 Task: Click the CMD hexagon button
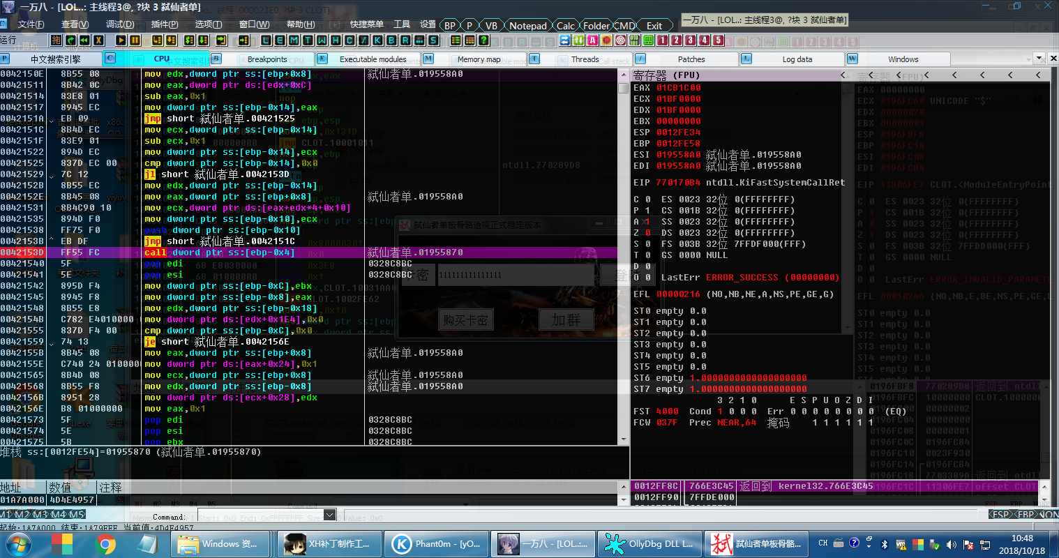tap(624, 26)
